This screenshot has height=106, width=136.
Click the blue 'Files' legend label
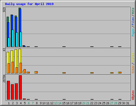click(133, 21)
